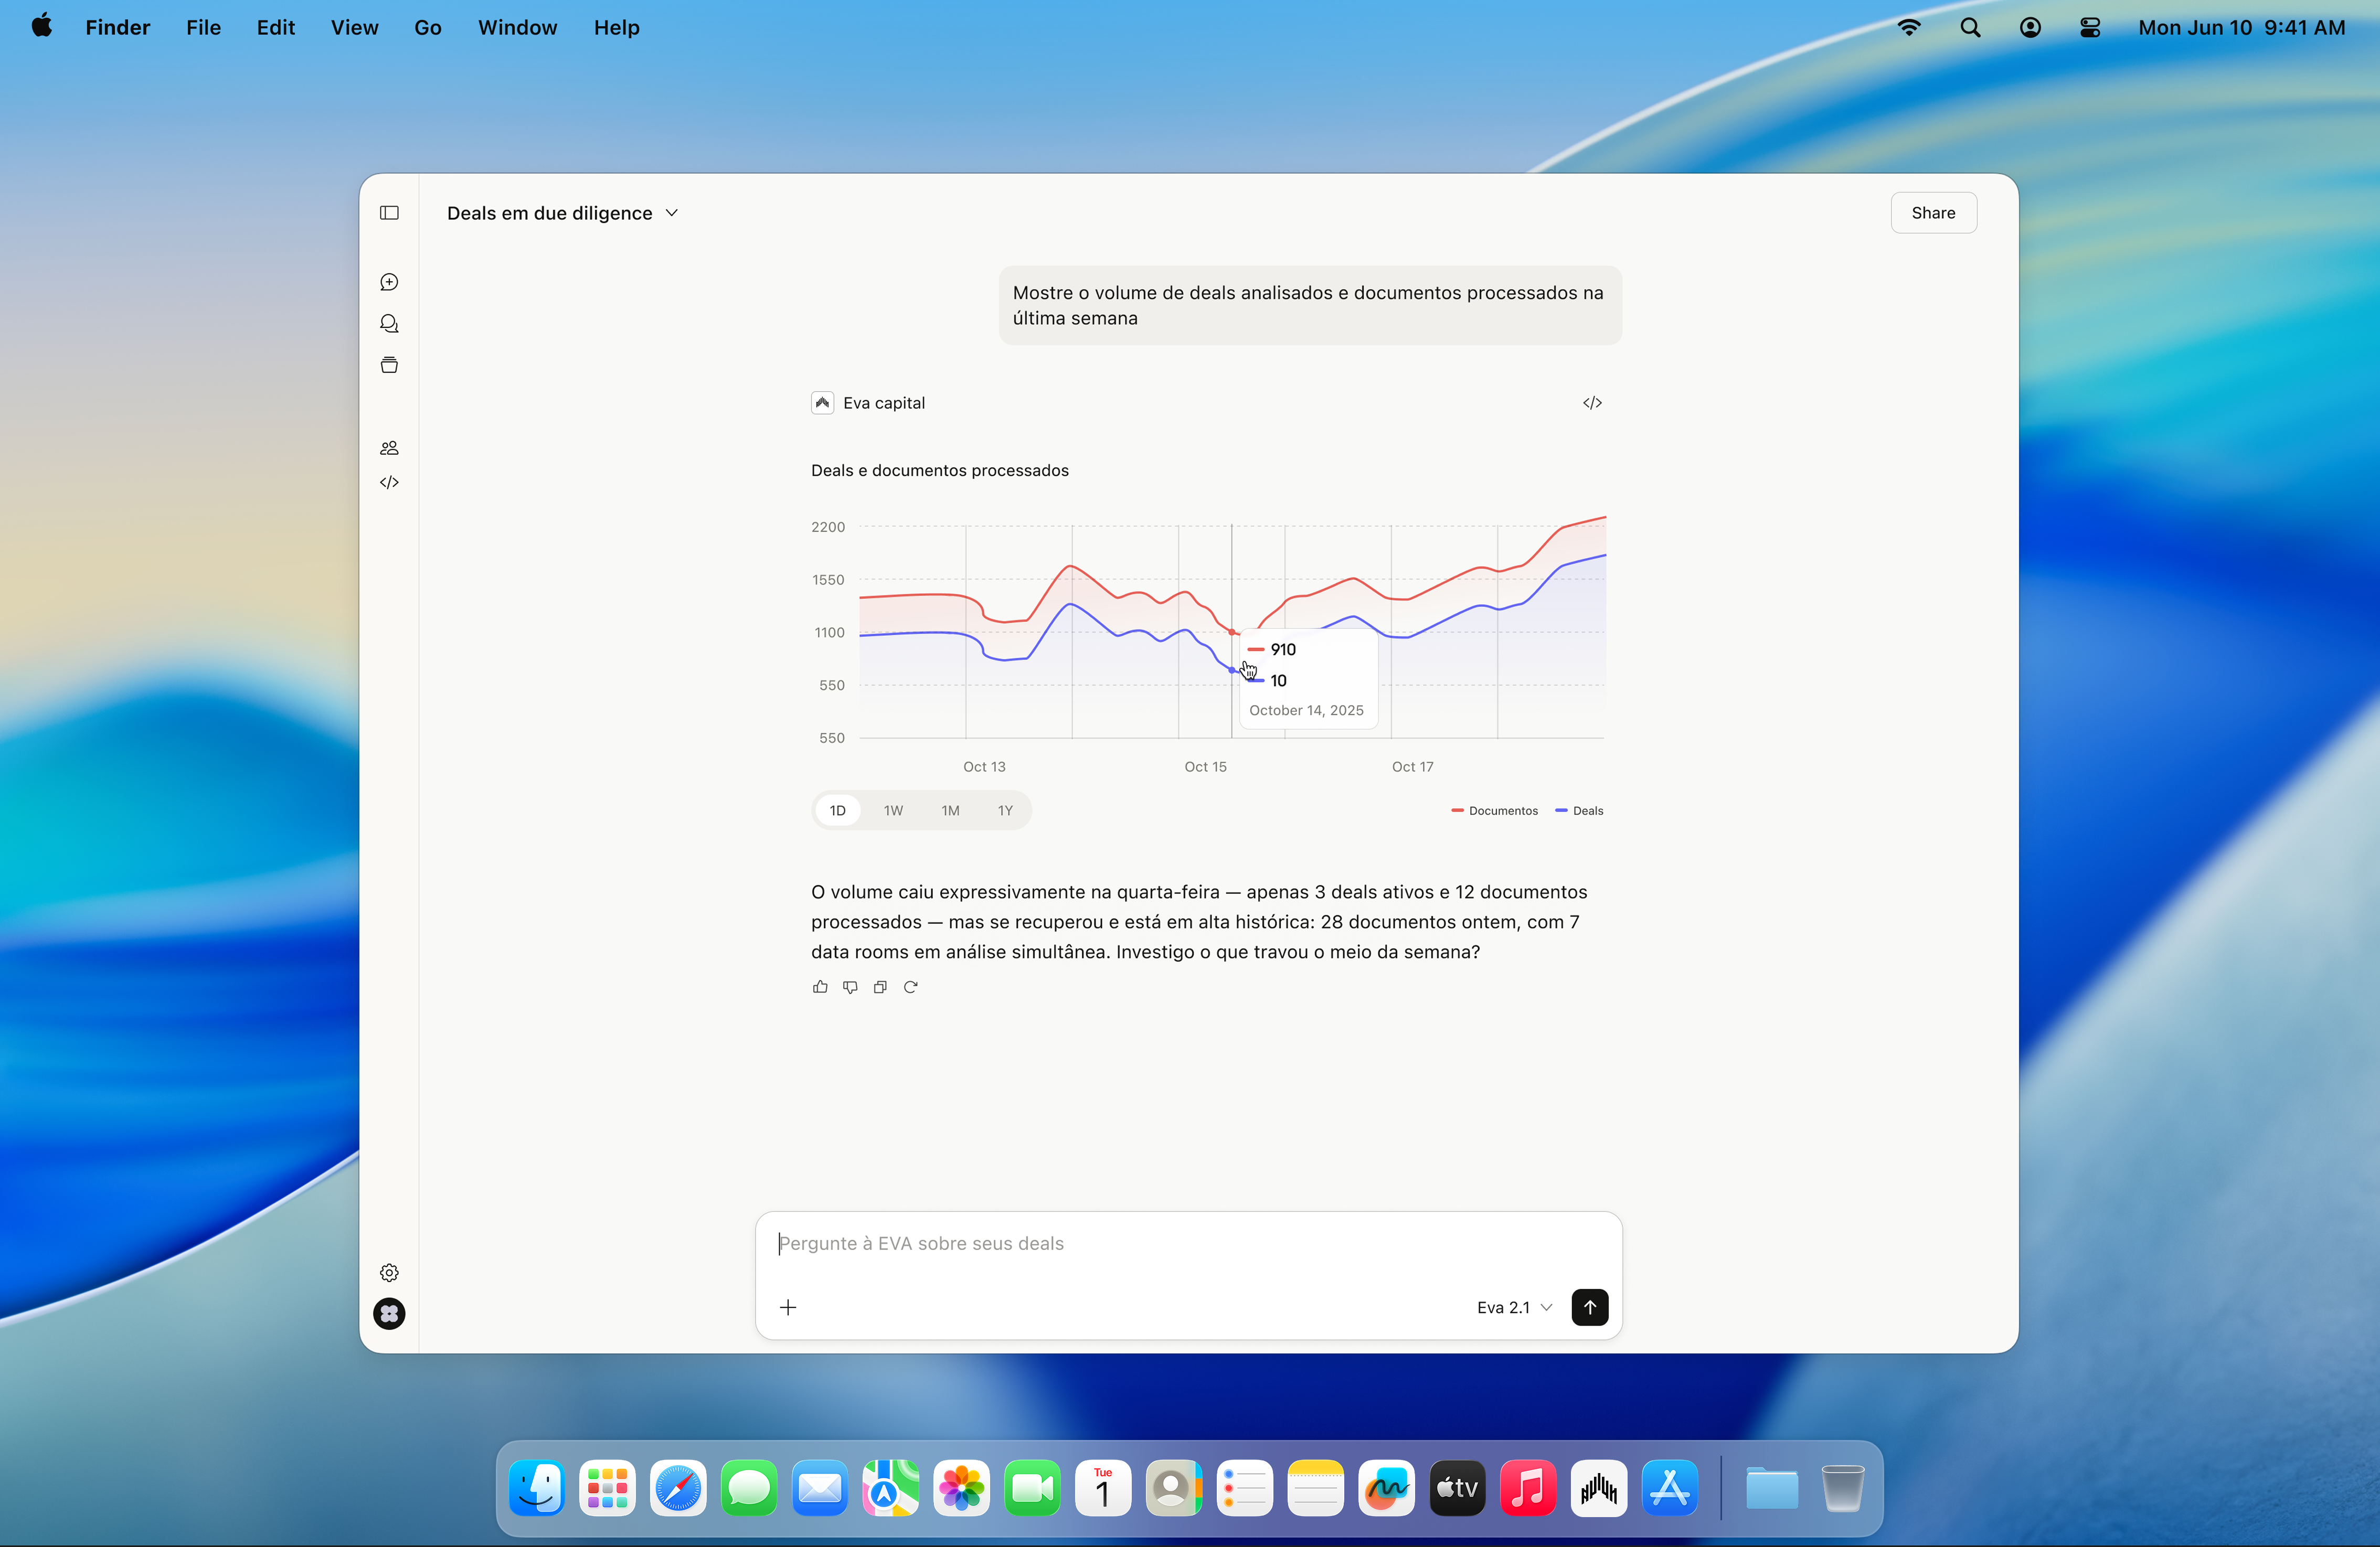This screenshot has width=2380, height=1547.
Task: Expand the Deals em due diligence dropdown
Action: click(x=563, y=213)
